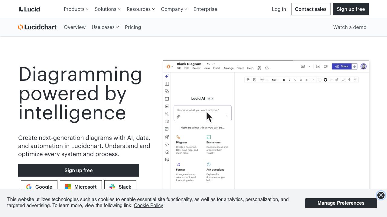This screenshot has height=217, width=387.
Task: Expand the Lucidchart logo menu in the diagram
Action: [x=170, y=66]
